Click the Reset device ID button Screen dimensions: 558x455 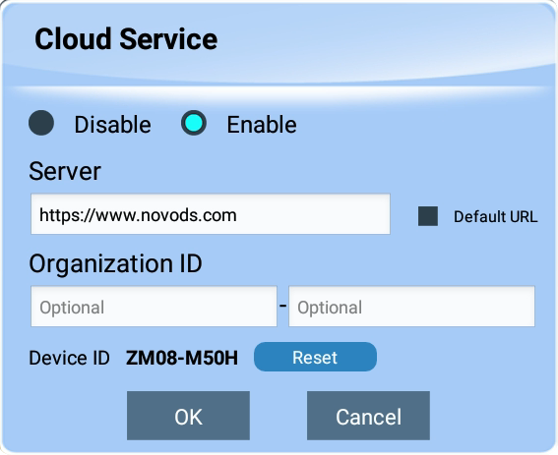coord(315,357)
